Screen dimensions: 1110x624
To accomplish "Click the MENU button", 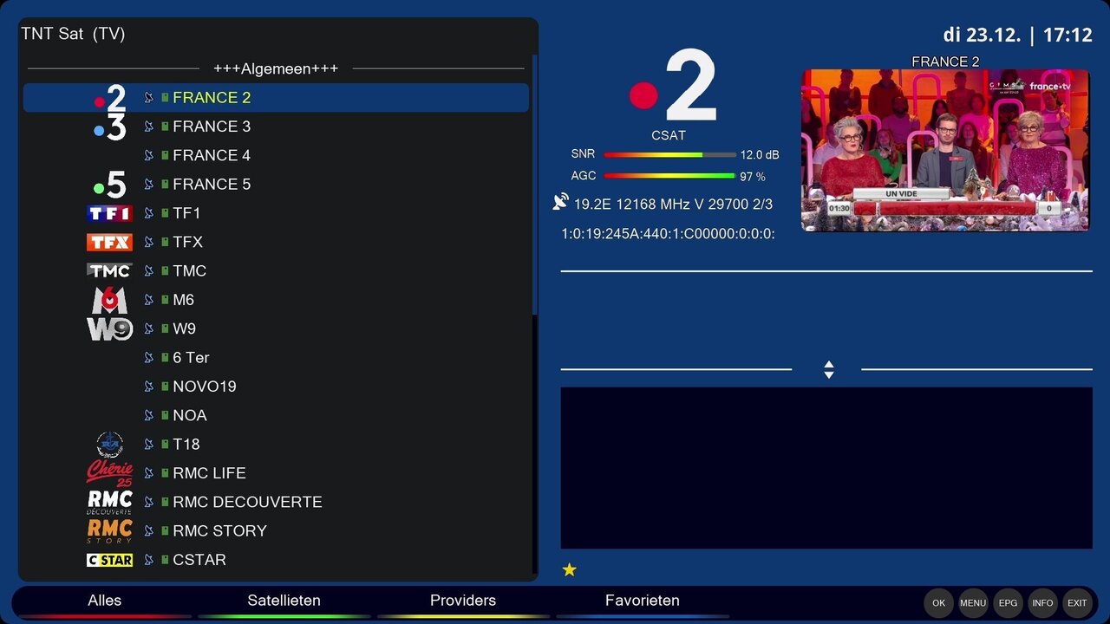I will pyautogui.click(x=973, y=603).
